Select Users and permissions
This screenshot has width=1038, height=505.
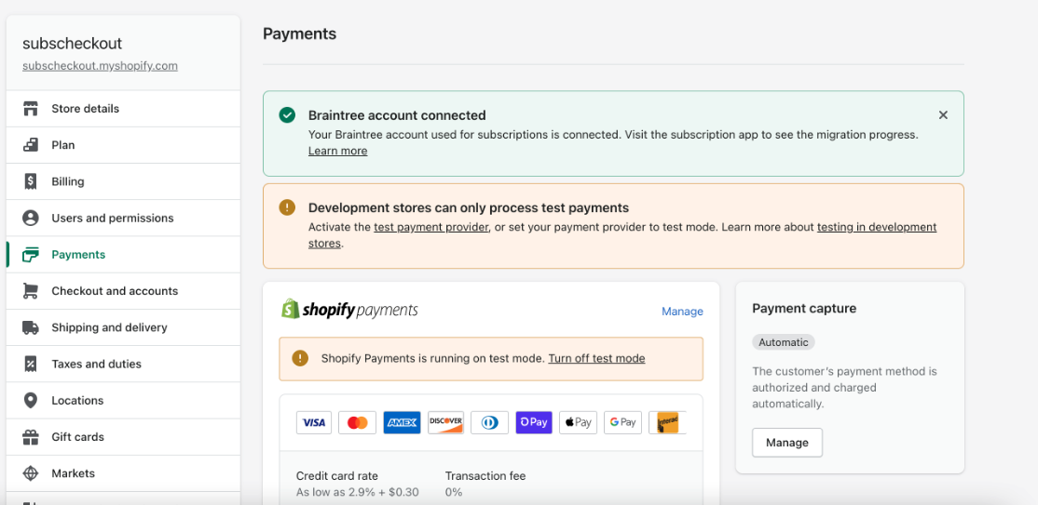tap(123, 219)
